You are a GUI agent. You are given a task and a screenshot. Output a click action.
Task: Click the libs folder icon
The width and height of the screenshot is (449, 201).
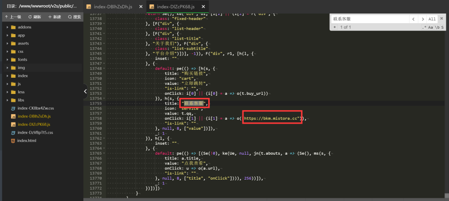point(13,100)
